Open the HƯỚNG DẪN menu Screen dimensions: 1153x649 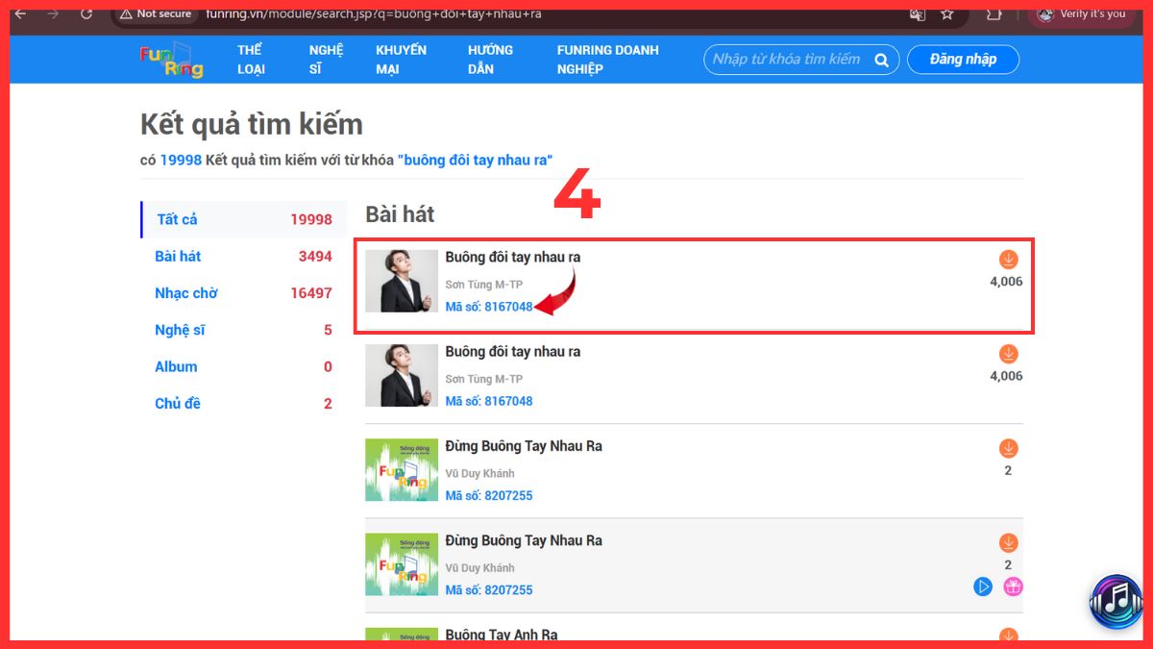[490, 60]
